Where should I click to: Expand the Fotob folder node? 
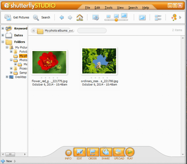[11, 51]
